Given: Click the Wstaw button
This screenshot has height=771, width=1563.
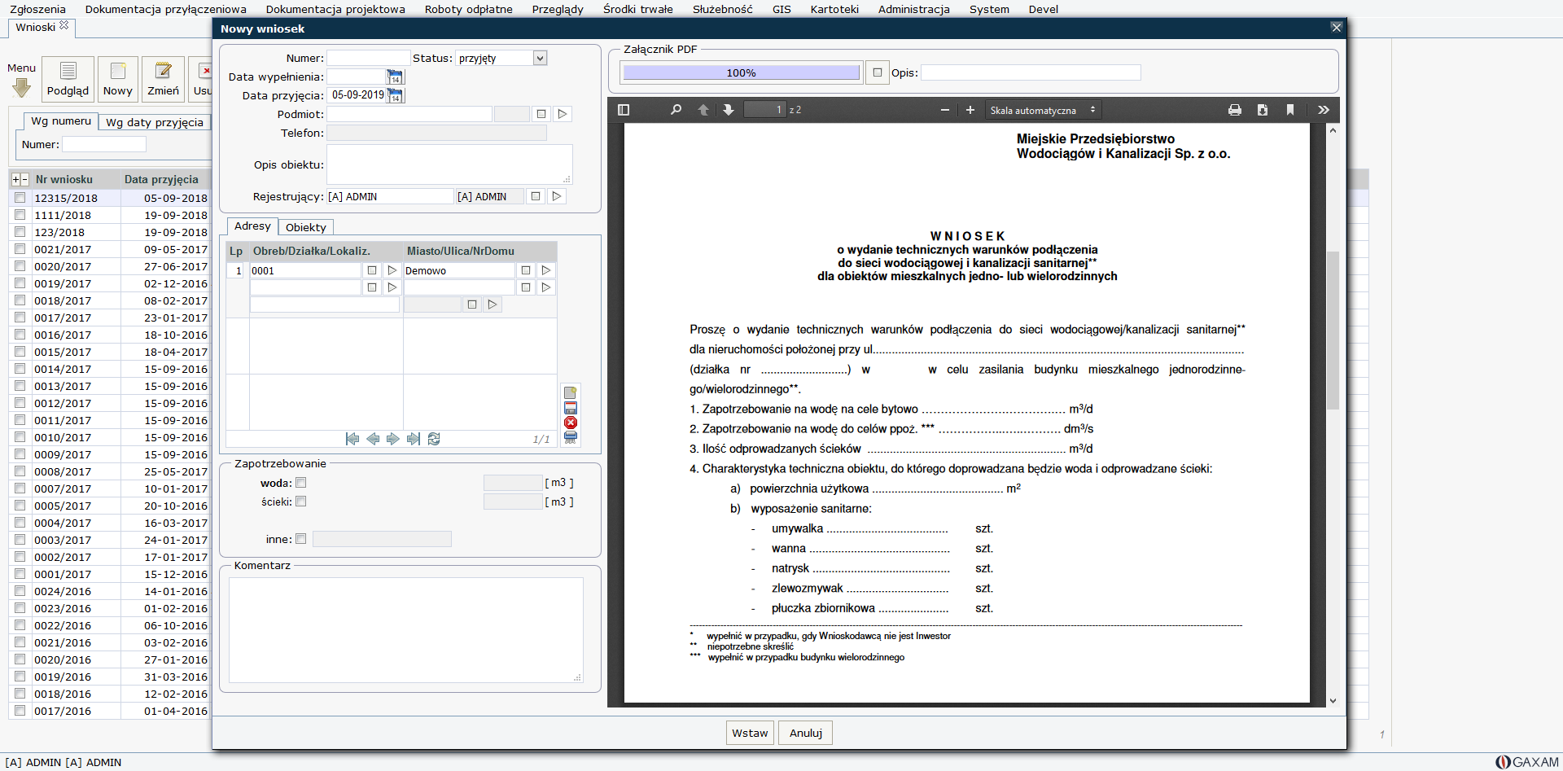Looking at the screenshot, I should [750, 733].
